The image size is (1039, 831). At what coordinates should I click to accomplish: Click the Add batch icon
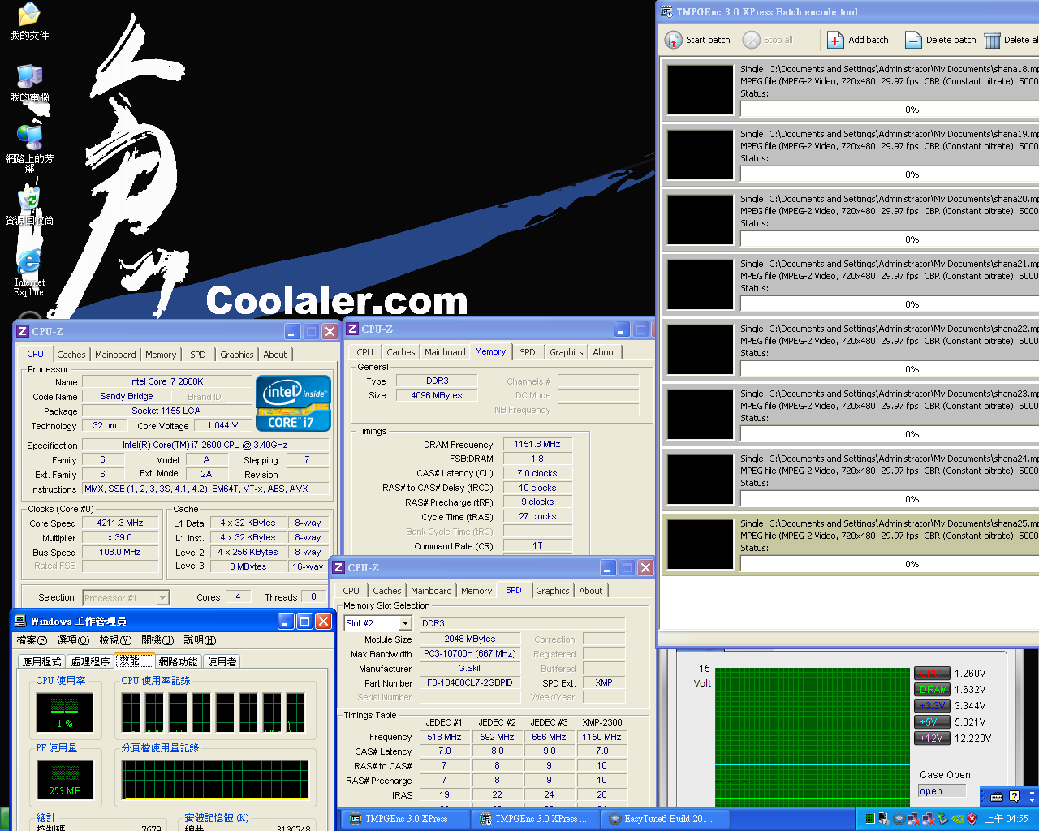click(x=835, y=40)
